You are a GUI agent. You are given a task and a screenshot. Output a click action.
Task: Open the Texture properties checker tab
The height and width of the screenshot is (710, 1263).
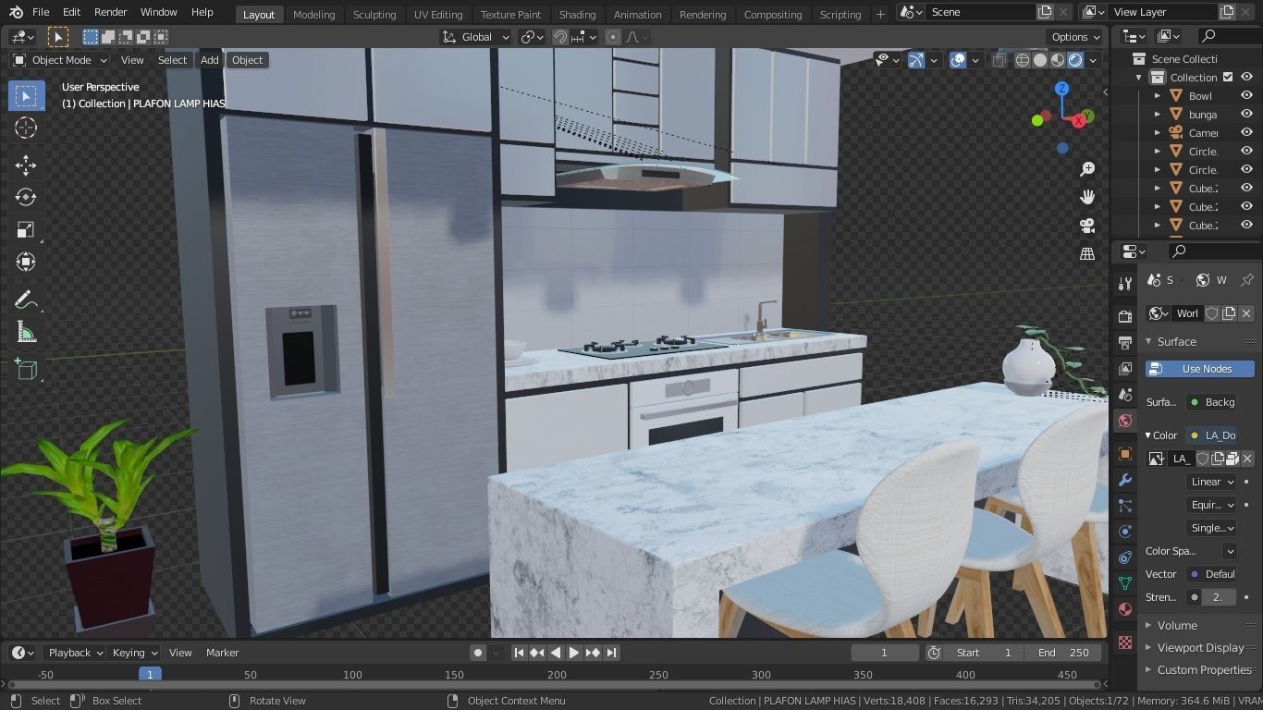(1125, 643)
